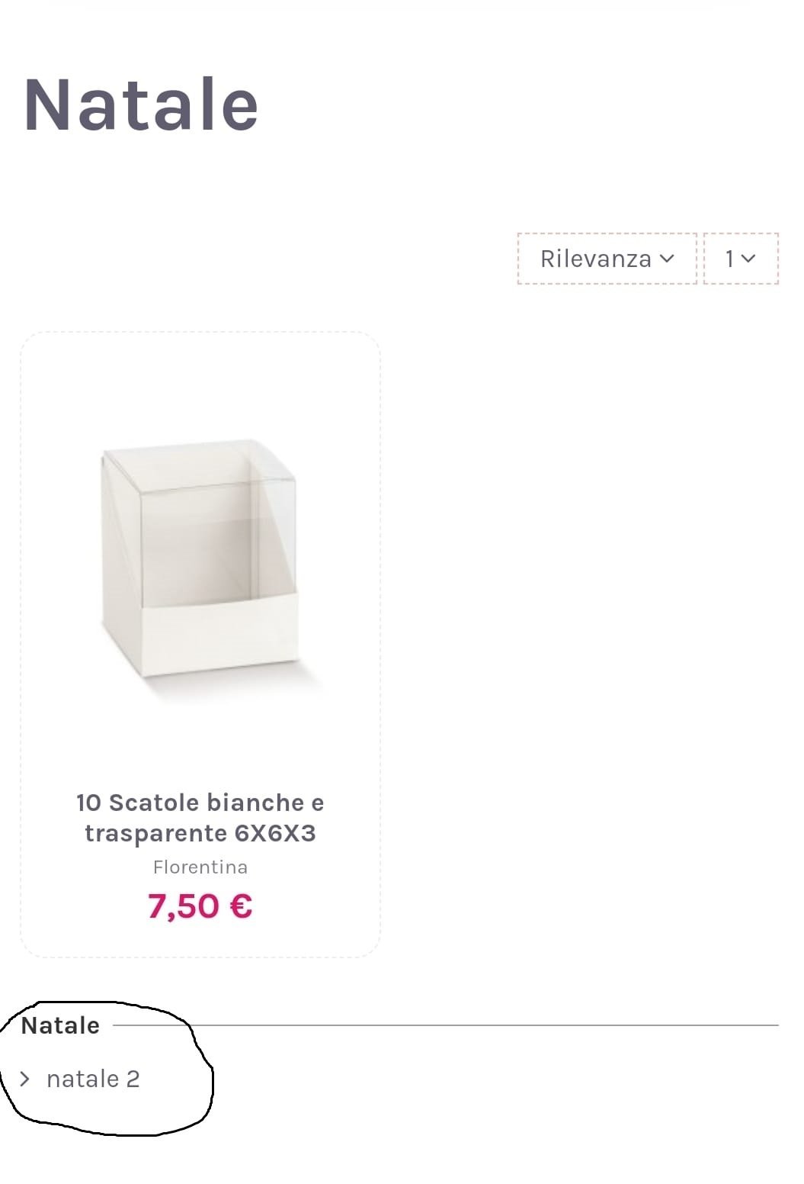
Task: Open the products-per-page dropdown showing 1
Action: click(740, 259)
